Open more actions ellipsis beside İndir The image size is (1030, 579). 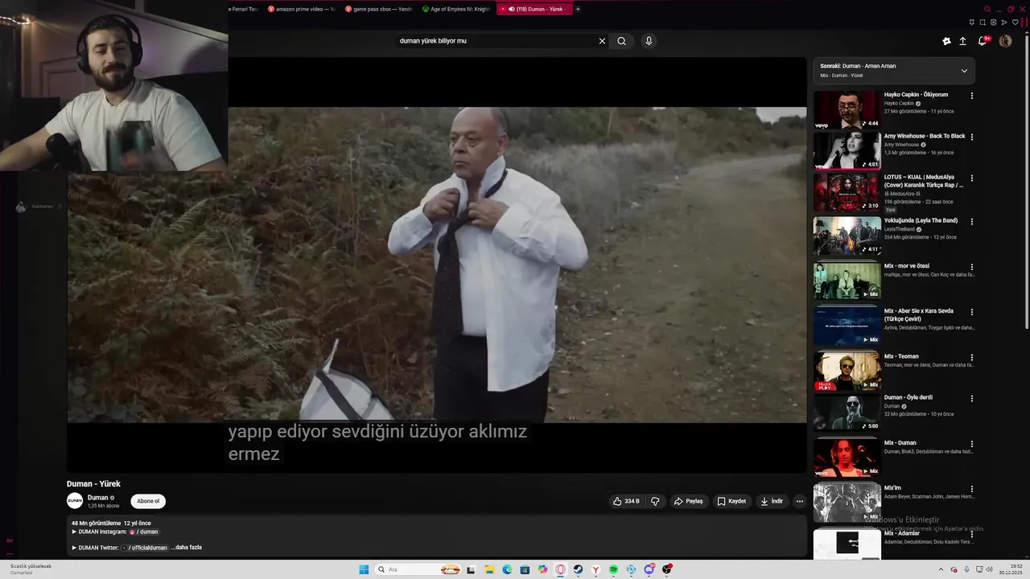(x=799, y=501)
